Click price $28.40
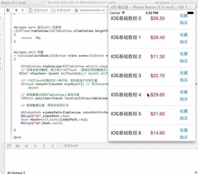Viewport: 198px width, 174px height. pyautogui.click(x=157, y=38)
